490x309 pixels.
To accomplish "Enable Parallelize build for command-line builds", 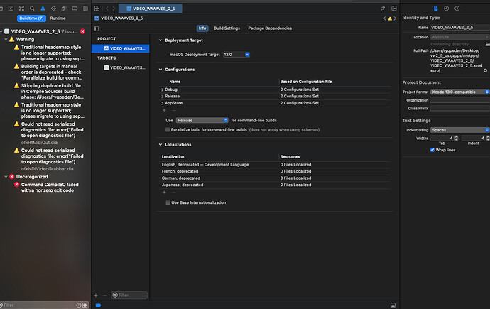I will [168, 130].
